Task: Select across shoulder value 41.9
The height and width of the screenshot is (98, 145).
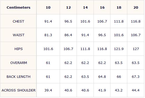Action: (102, 90)
